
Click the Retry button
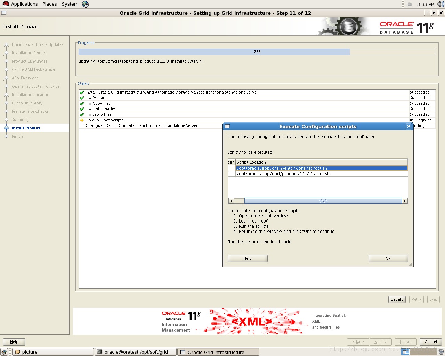pos(416,299)
